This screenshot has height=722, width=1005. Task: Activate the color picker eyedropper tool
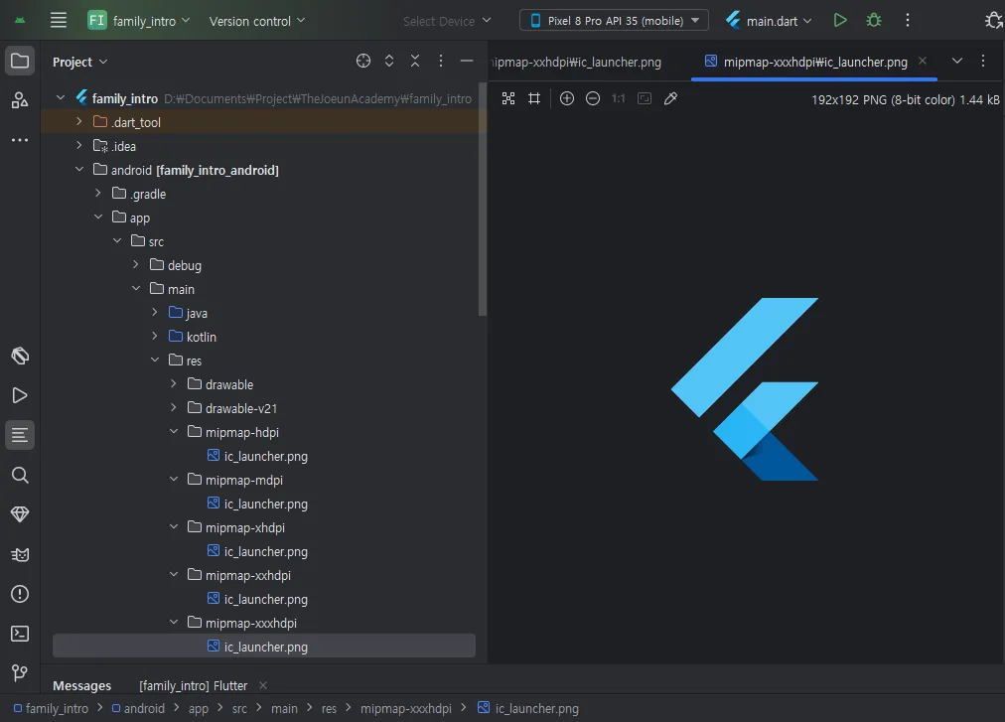670,98
